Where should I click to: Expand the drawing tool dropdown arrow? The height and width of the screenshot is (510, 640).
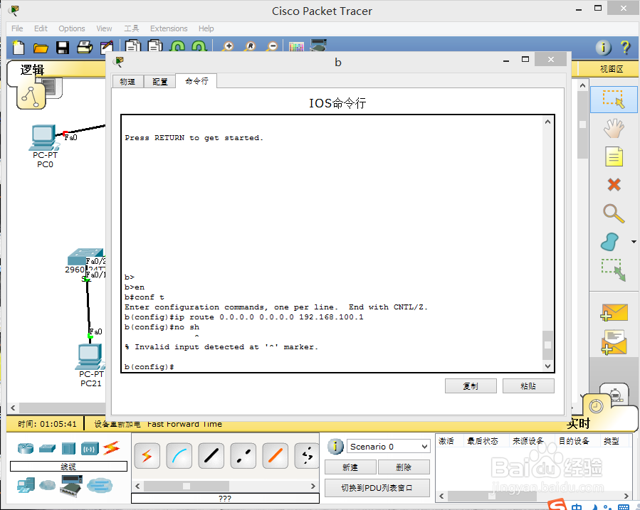[x=634, y=242]
